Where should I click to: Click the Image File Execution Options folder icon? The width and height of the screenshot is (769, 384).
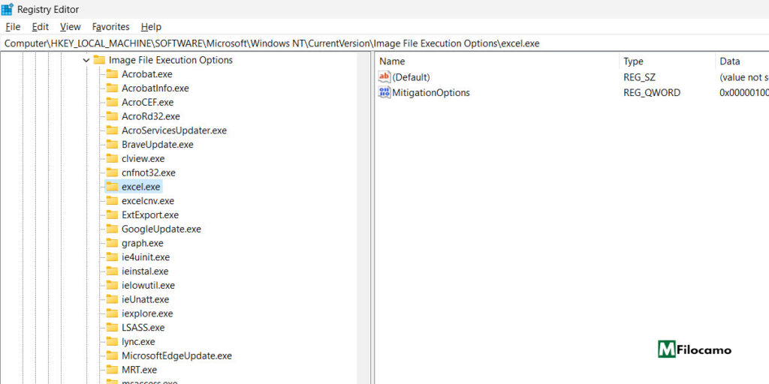(100, 60)
